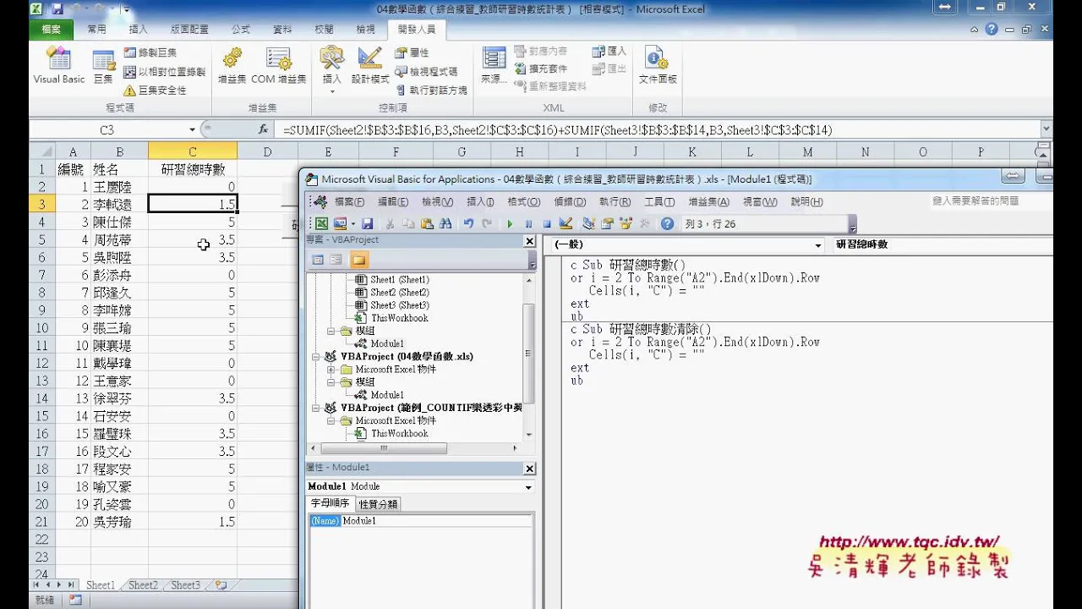1082x609 pixels.
Task: Switch to the 資料 (Data) ribbon tab
Action: click(282, 29)
